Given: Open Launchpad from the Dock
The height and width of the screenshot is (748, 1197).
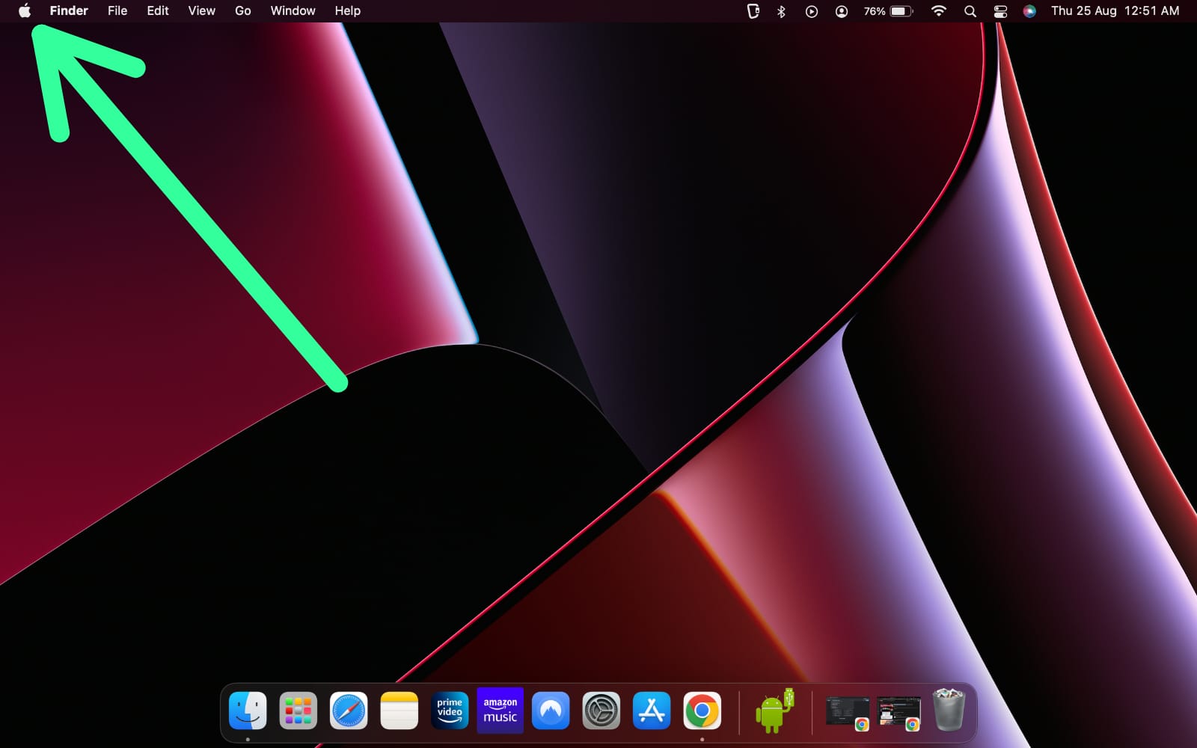Looking at the screenshot, I should click(x=297, y=711).
